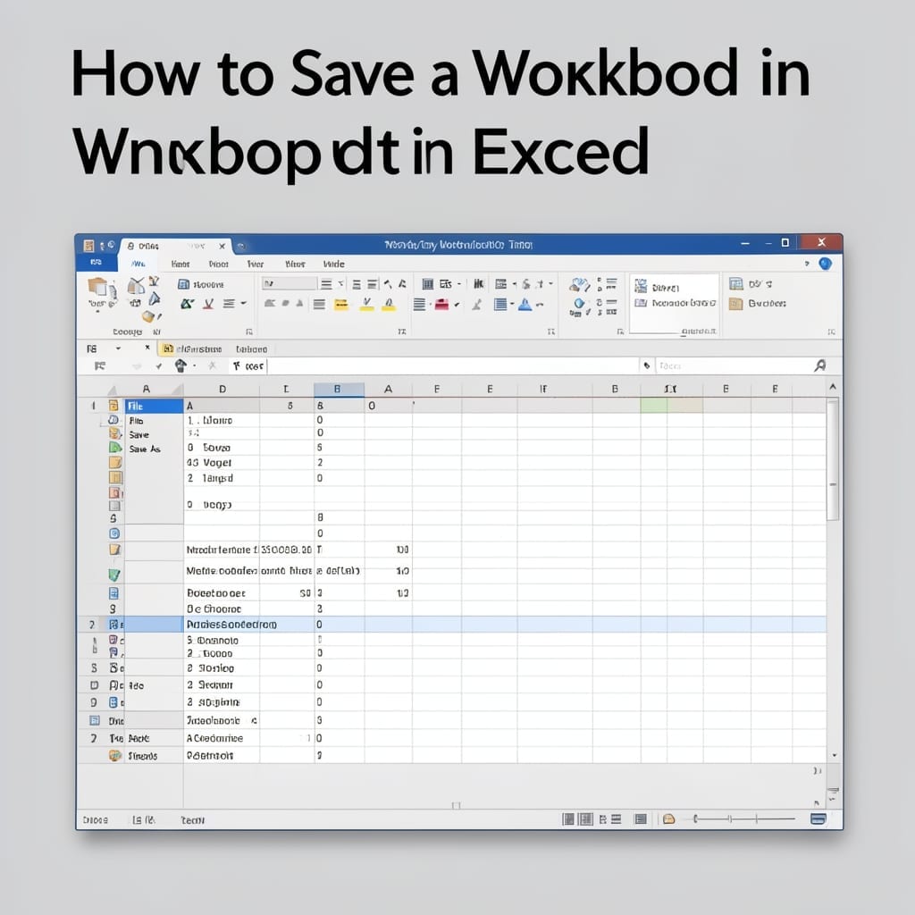The image size is (915, 915).
Task: Click the green shield icon in sidebar
Action: [114, 575]
